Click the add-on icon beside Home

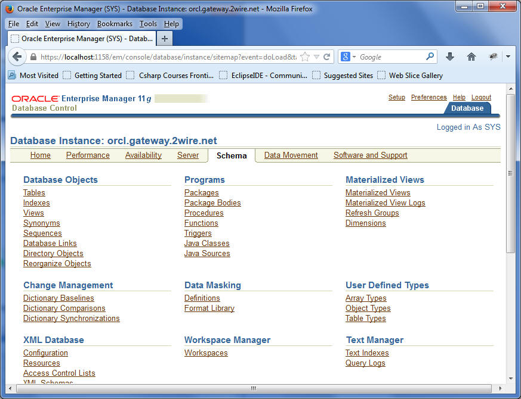[x=493, y=57]
